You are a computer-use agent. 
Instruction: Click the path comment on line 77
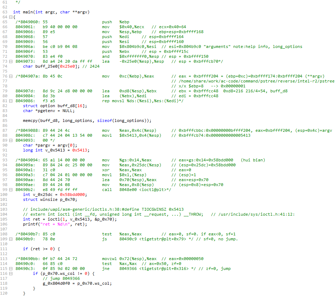pyautogui.click(x=253, y=81)
